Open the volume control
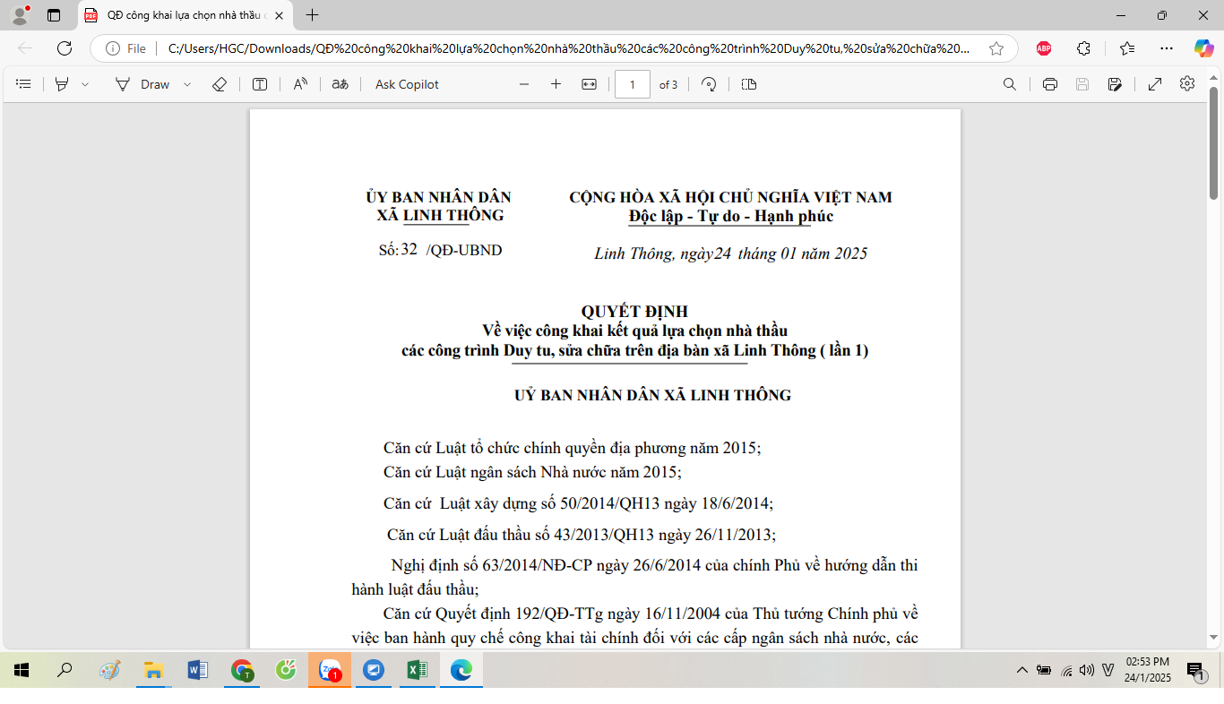 1087,670
